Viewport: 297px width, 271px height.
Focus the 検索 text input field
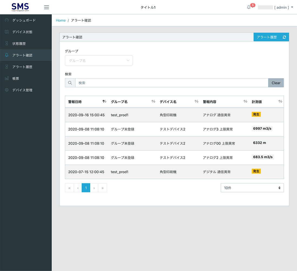pyautogui.click(x=172, y=83)
